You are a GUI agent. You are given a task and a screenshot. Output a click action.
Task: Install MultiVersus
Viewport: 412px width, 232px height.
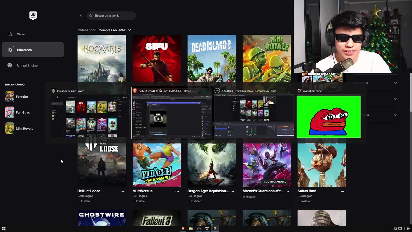pyautogui.click(x=139, y=201)
